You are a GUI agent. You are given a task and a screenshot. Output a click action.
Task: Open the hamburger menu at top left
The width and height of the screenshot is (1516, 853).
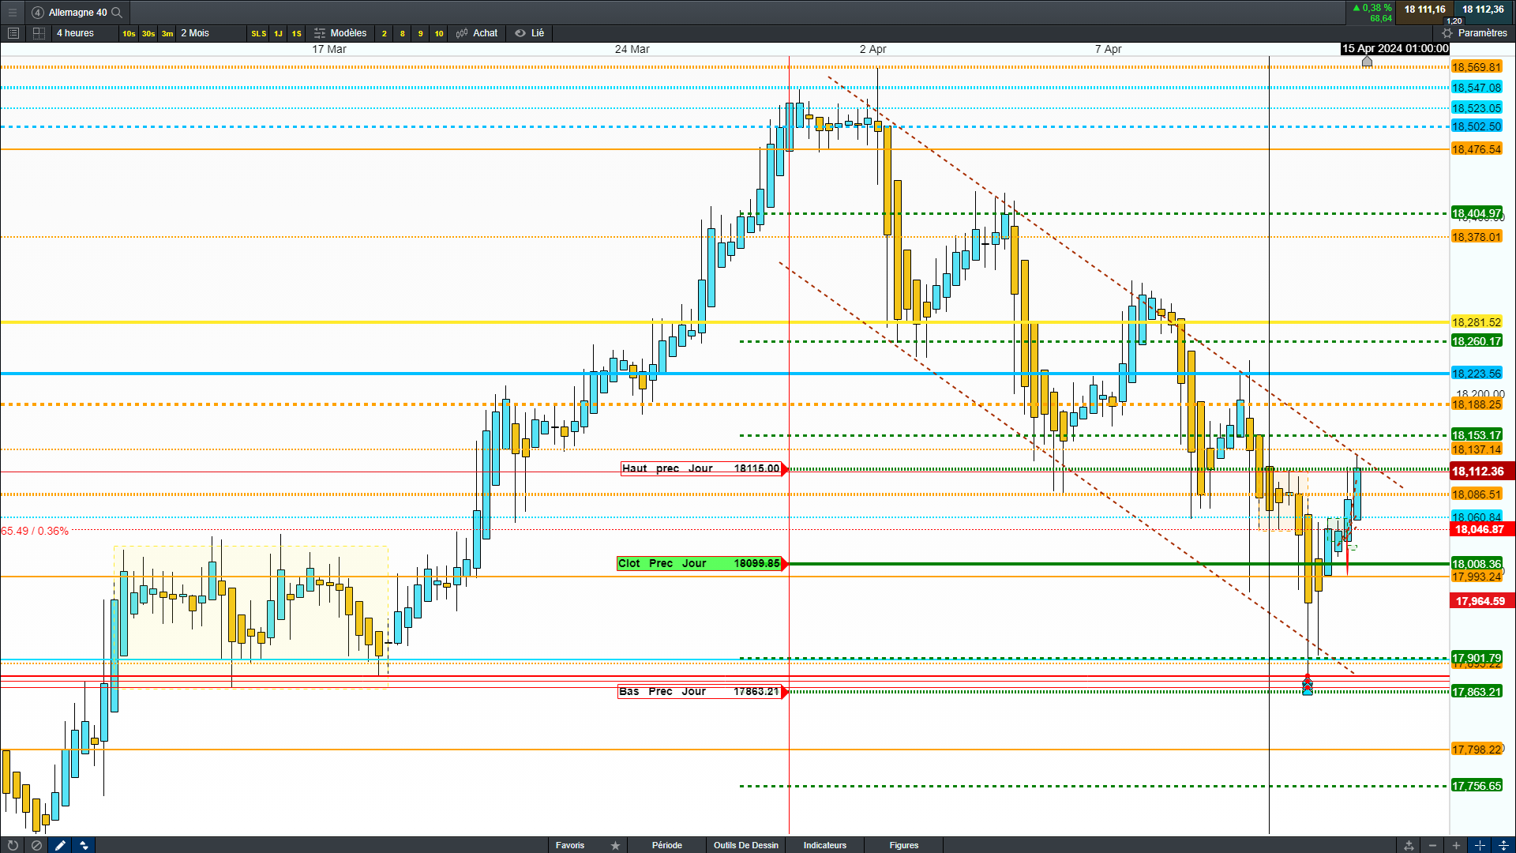click(12, 12)
